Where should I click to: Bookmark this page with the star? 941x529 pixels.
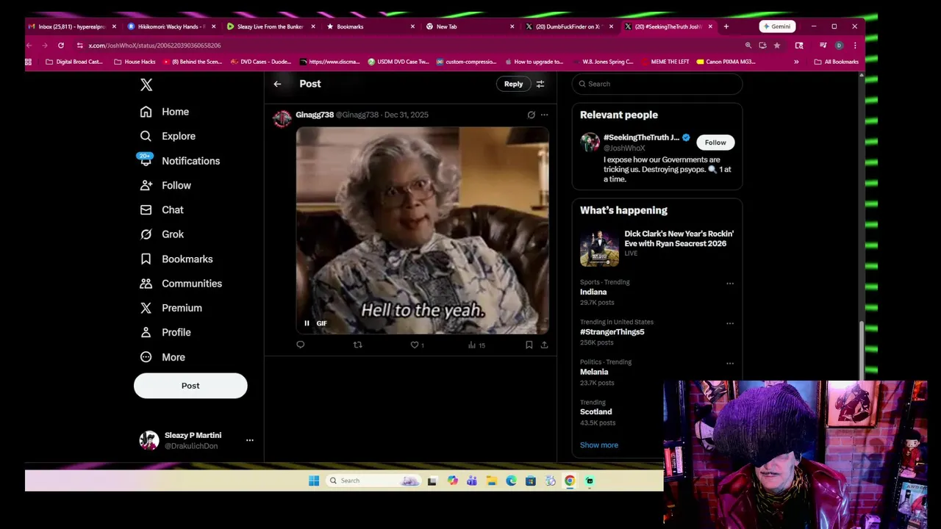[777, 46]
